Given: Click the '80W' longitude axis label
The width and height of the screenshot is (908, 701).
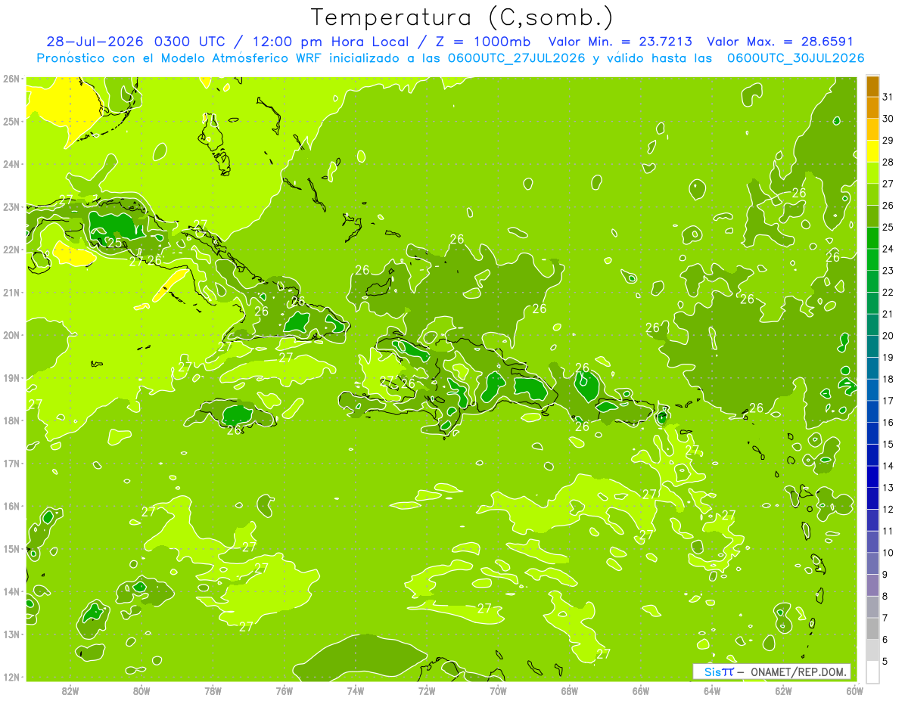Looking at the screenshot, I should click(x=141, y=690).
